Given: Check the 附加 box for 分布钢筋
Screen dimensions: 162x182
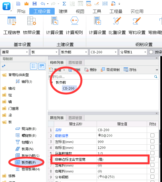Looking at the screenshot, I should [x=152, y=177].
